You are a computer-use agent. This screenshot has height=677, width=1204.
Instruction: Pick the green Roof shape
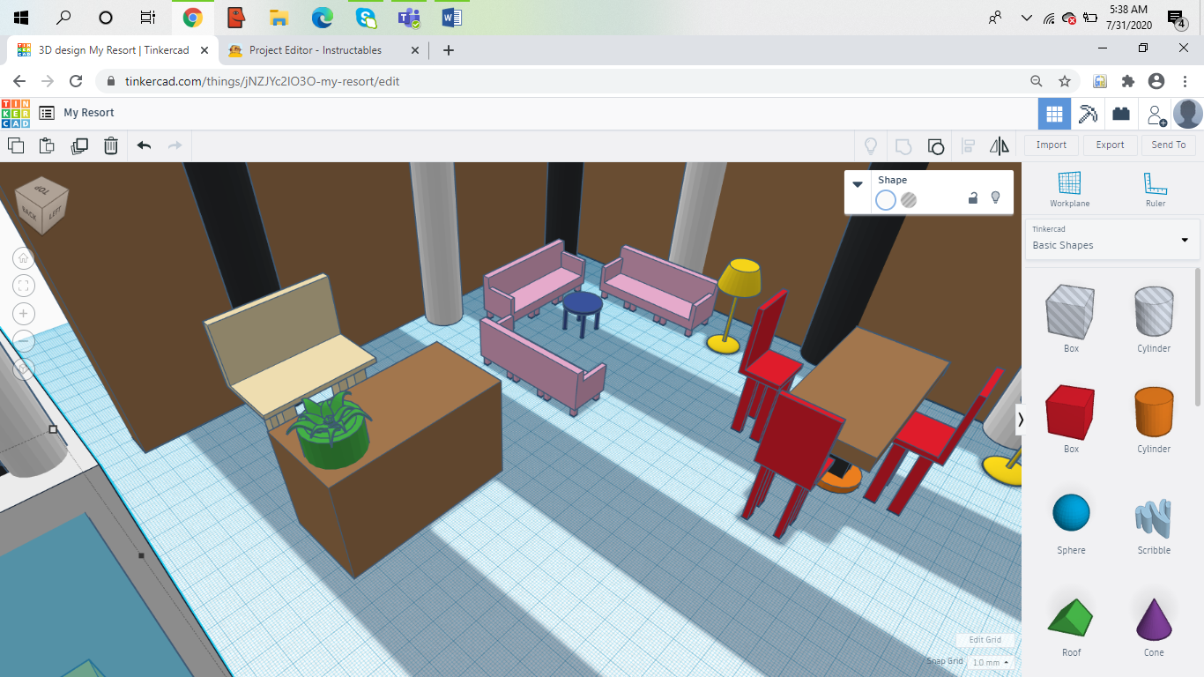coord(1071,617)
